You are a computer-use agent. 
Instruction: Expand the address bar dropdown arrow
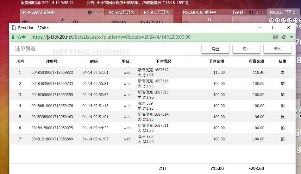[292, 37]
